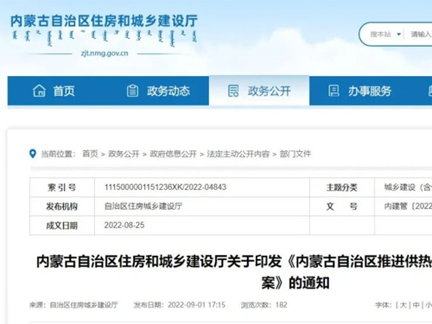Click the icon beside 办事服务
The width and height of the screenshot is (432, 324).
click(334, 91)
